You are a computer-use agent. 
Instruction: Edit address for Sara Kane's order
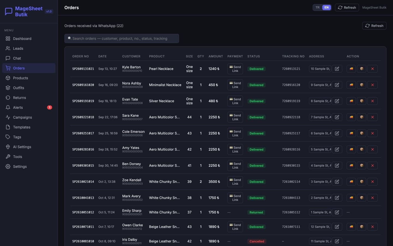[x=337, y=117]
